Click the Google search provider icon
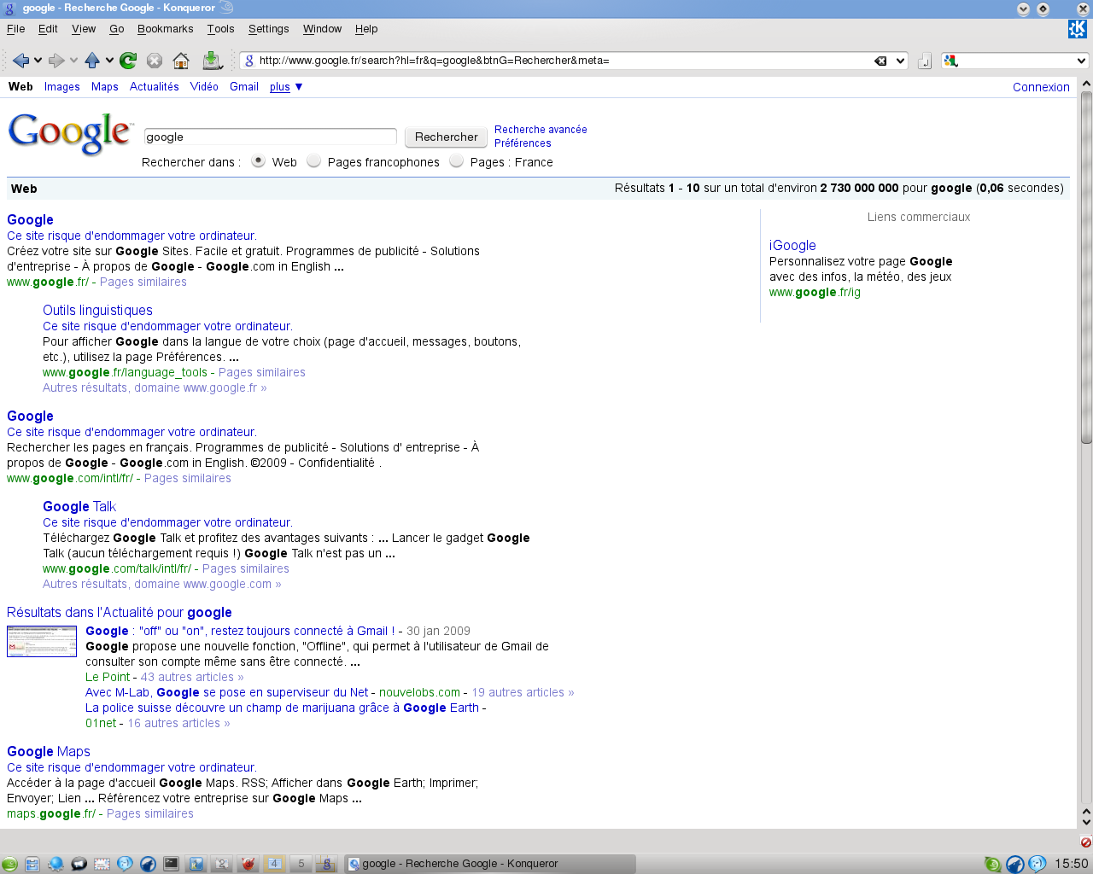This screenshot has width=1093, height=874. coord(950,61)
